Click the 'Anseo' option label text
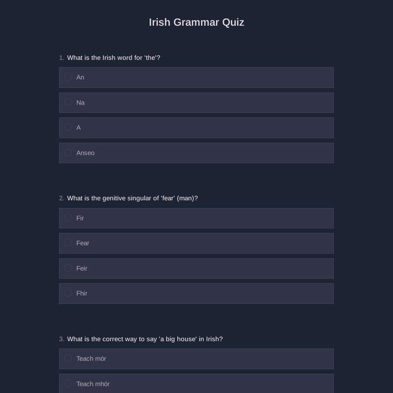The width and height of the screenshot is (393, 393). pos(85,153)
